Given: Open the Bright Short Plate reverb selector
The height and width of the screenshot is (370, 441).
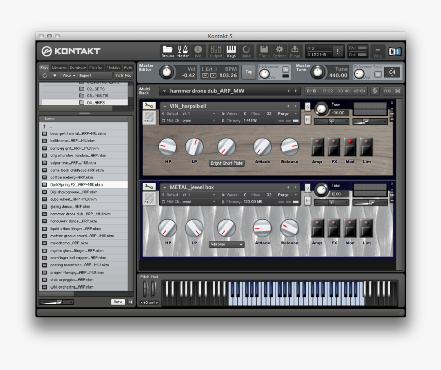Looking at the screenshot, I should pos(227,163).
